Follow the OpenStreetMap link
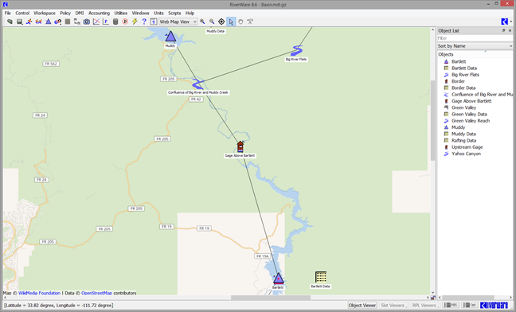This screenshot has width=516, height=312. click(97, 293)
